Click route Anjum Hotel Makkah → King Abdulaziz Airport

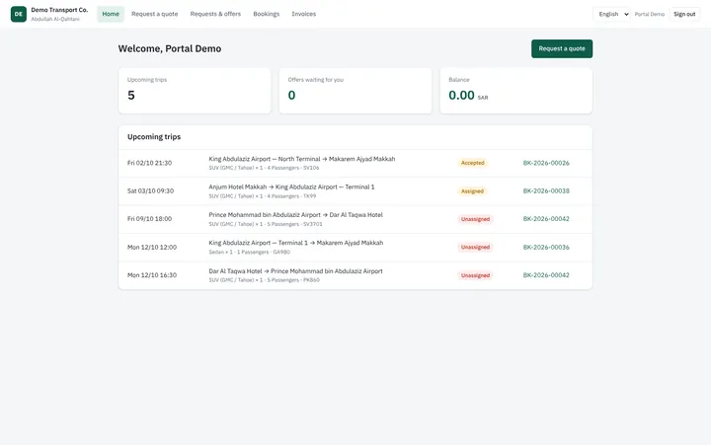pos(291,186)
